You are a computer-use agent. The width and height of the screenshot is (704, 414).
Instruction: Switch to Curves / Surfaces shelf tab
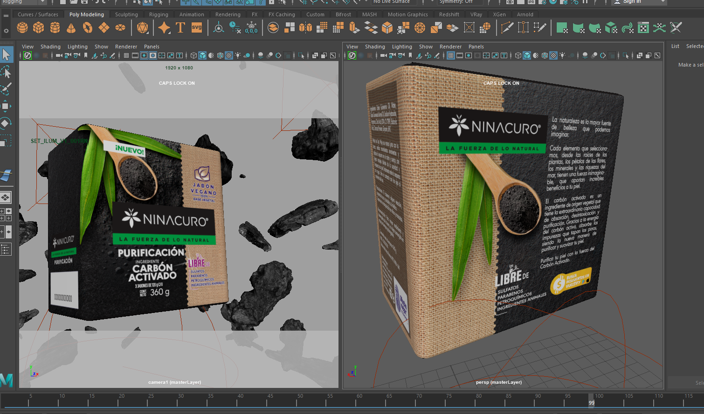coord(38,14)
